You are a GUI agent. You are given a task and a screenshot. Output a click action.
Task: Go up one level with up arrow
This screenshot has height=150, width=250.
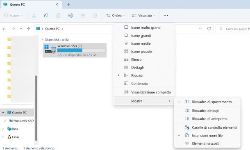[x=29, y=29]
